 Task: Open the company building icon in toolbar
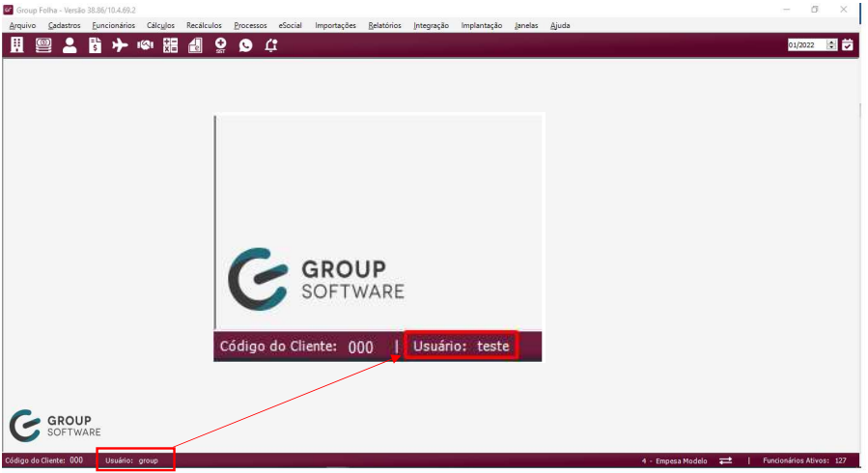[x=17, y=44]
